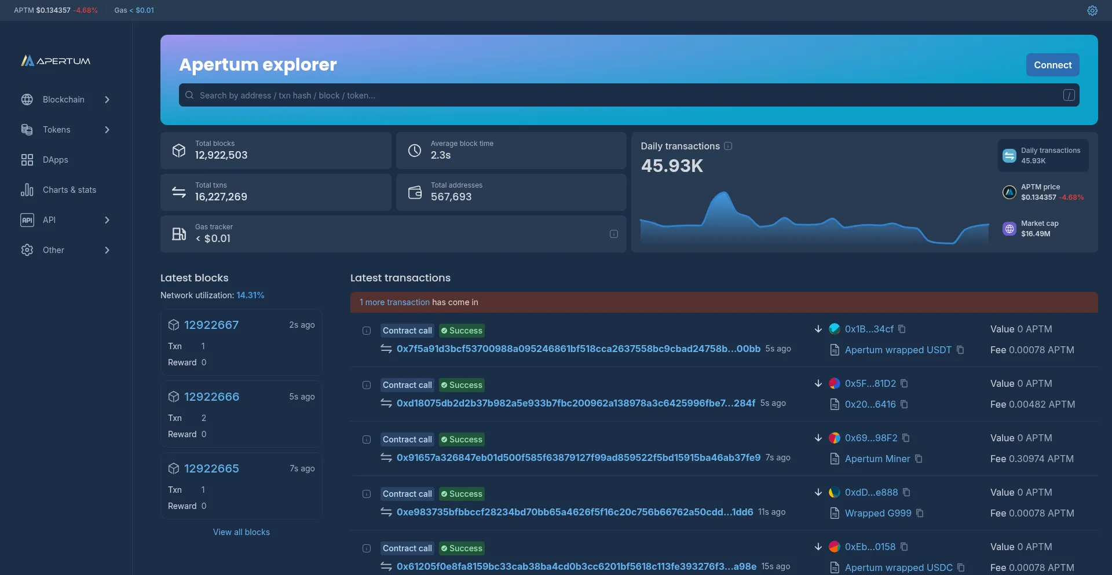This screenshot has width=1112, height=575.
Task: Copy address 0x5F...81D2
Action: [905, 383]
